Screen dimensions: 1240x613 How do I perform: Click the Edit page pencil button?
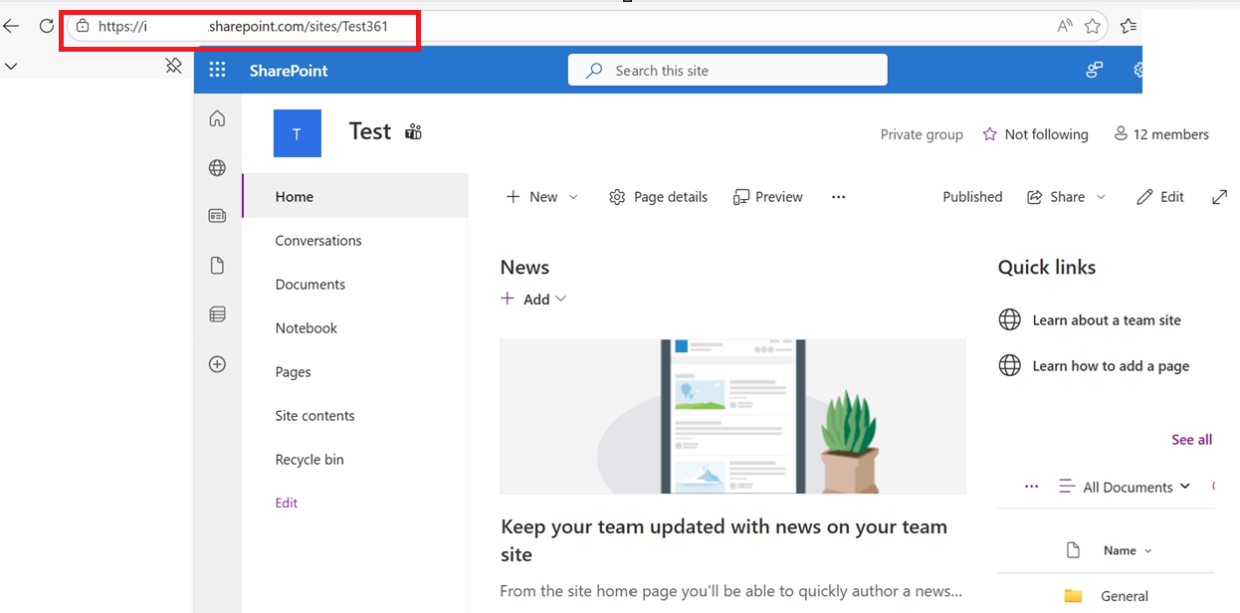coord(1160,197)
